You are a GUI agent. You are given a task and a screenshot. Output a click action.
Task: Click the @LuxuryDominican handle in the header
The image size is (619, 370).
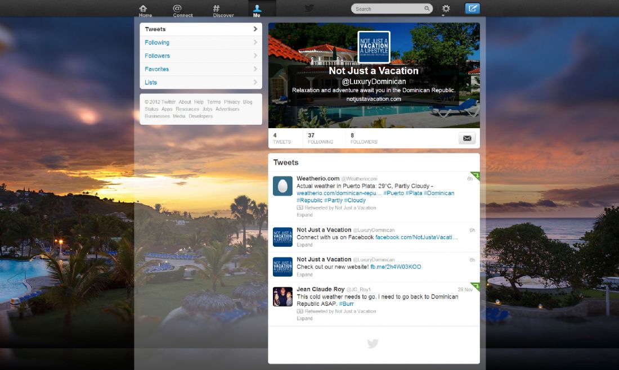(374, 82)
